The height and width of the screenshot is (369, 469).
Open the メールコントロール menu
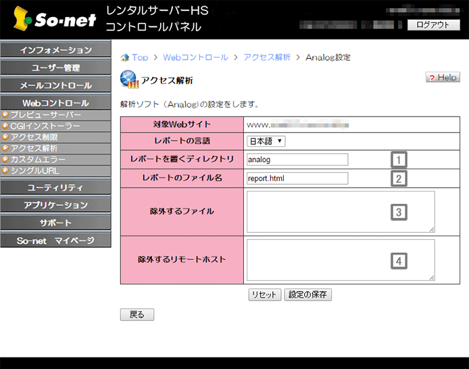coord(55,85)
